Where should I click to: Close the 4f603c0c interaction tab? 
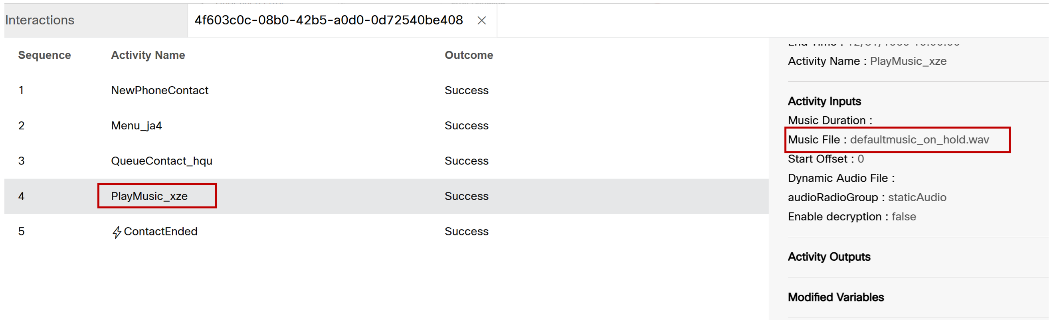481,20
